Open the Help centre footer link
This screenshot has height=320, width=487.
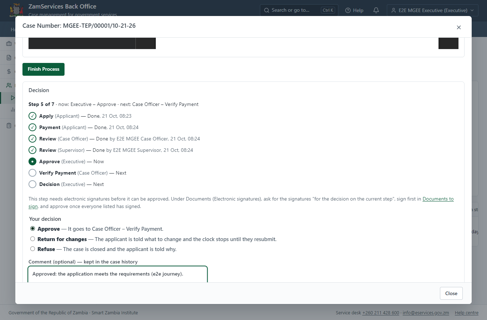click(x=467, y=313)
